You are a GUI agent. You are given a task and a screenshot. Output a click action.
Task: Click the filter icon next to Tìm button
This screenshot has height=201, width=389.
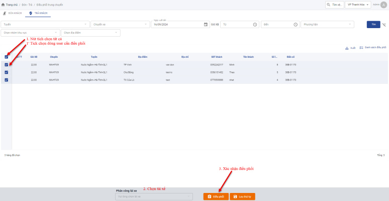coord(384,24)
